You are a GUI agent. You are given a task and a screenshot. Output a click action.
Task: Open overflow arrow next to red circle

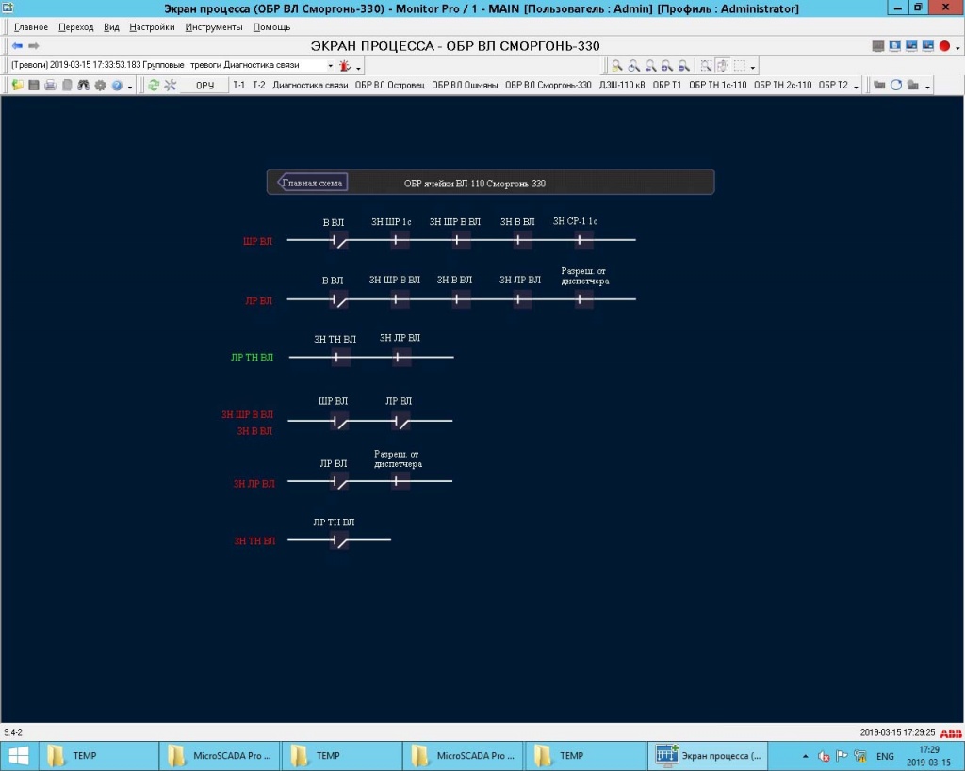tap(957, 48)
